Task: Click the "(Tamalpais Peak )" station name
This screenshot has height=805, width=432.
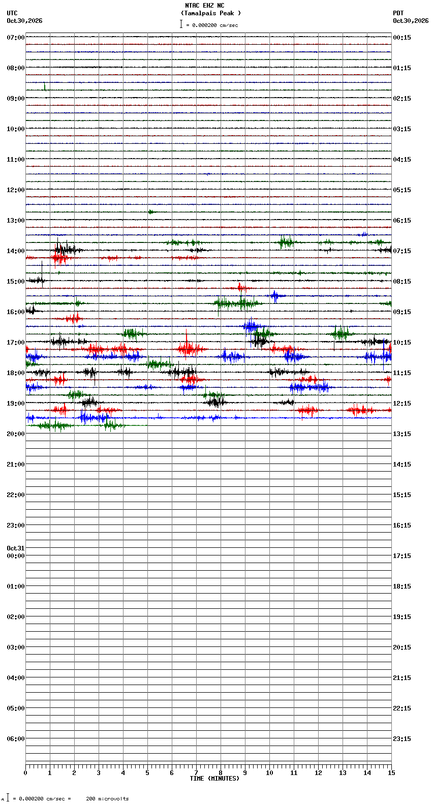Action: (211, 13)
